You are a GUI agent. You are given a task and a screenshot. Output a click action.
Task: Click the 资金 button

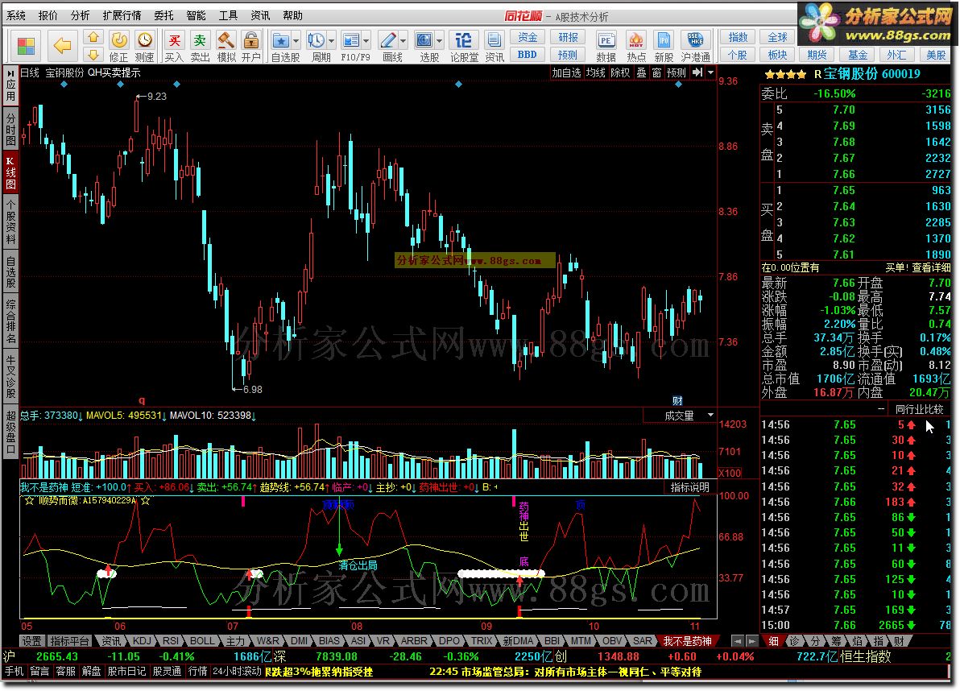tap(528, 37)
